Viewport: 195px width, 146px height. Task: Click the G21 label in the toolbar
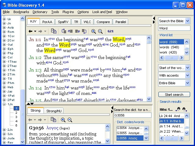pos(111,31)
